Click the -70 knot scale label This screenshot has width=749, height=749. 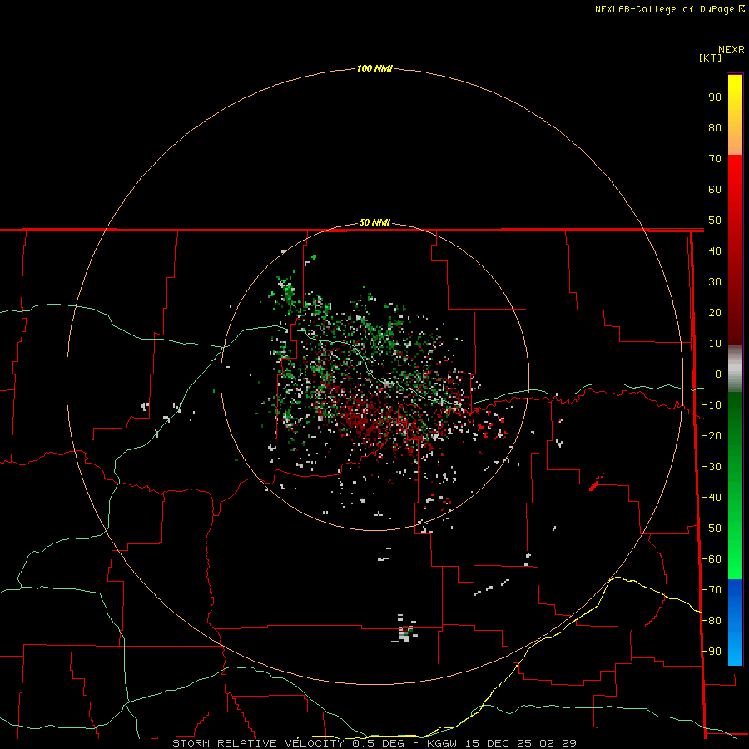712,590
